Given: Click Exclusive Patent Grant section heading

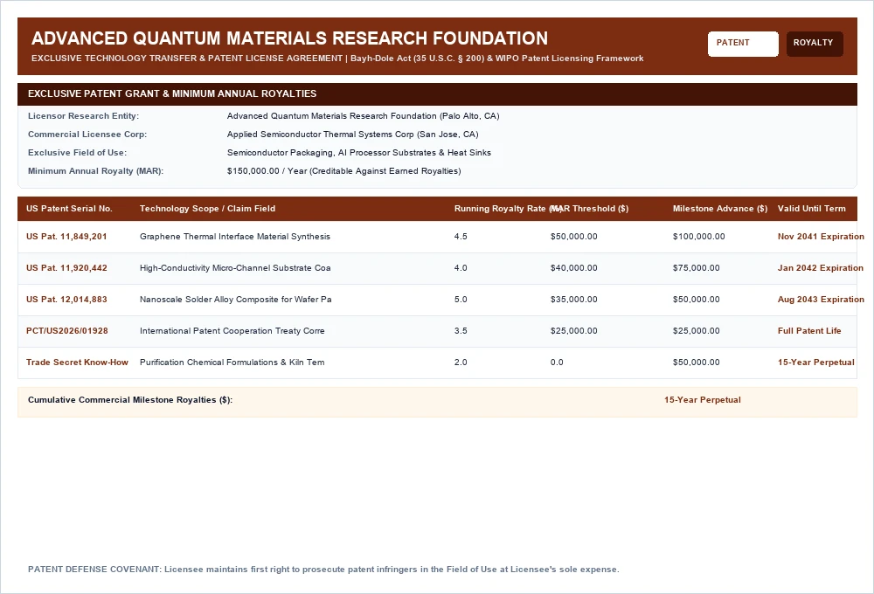Looking at the screenshot, I should 172,93.
